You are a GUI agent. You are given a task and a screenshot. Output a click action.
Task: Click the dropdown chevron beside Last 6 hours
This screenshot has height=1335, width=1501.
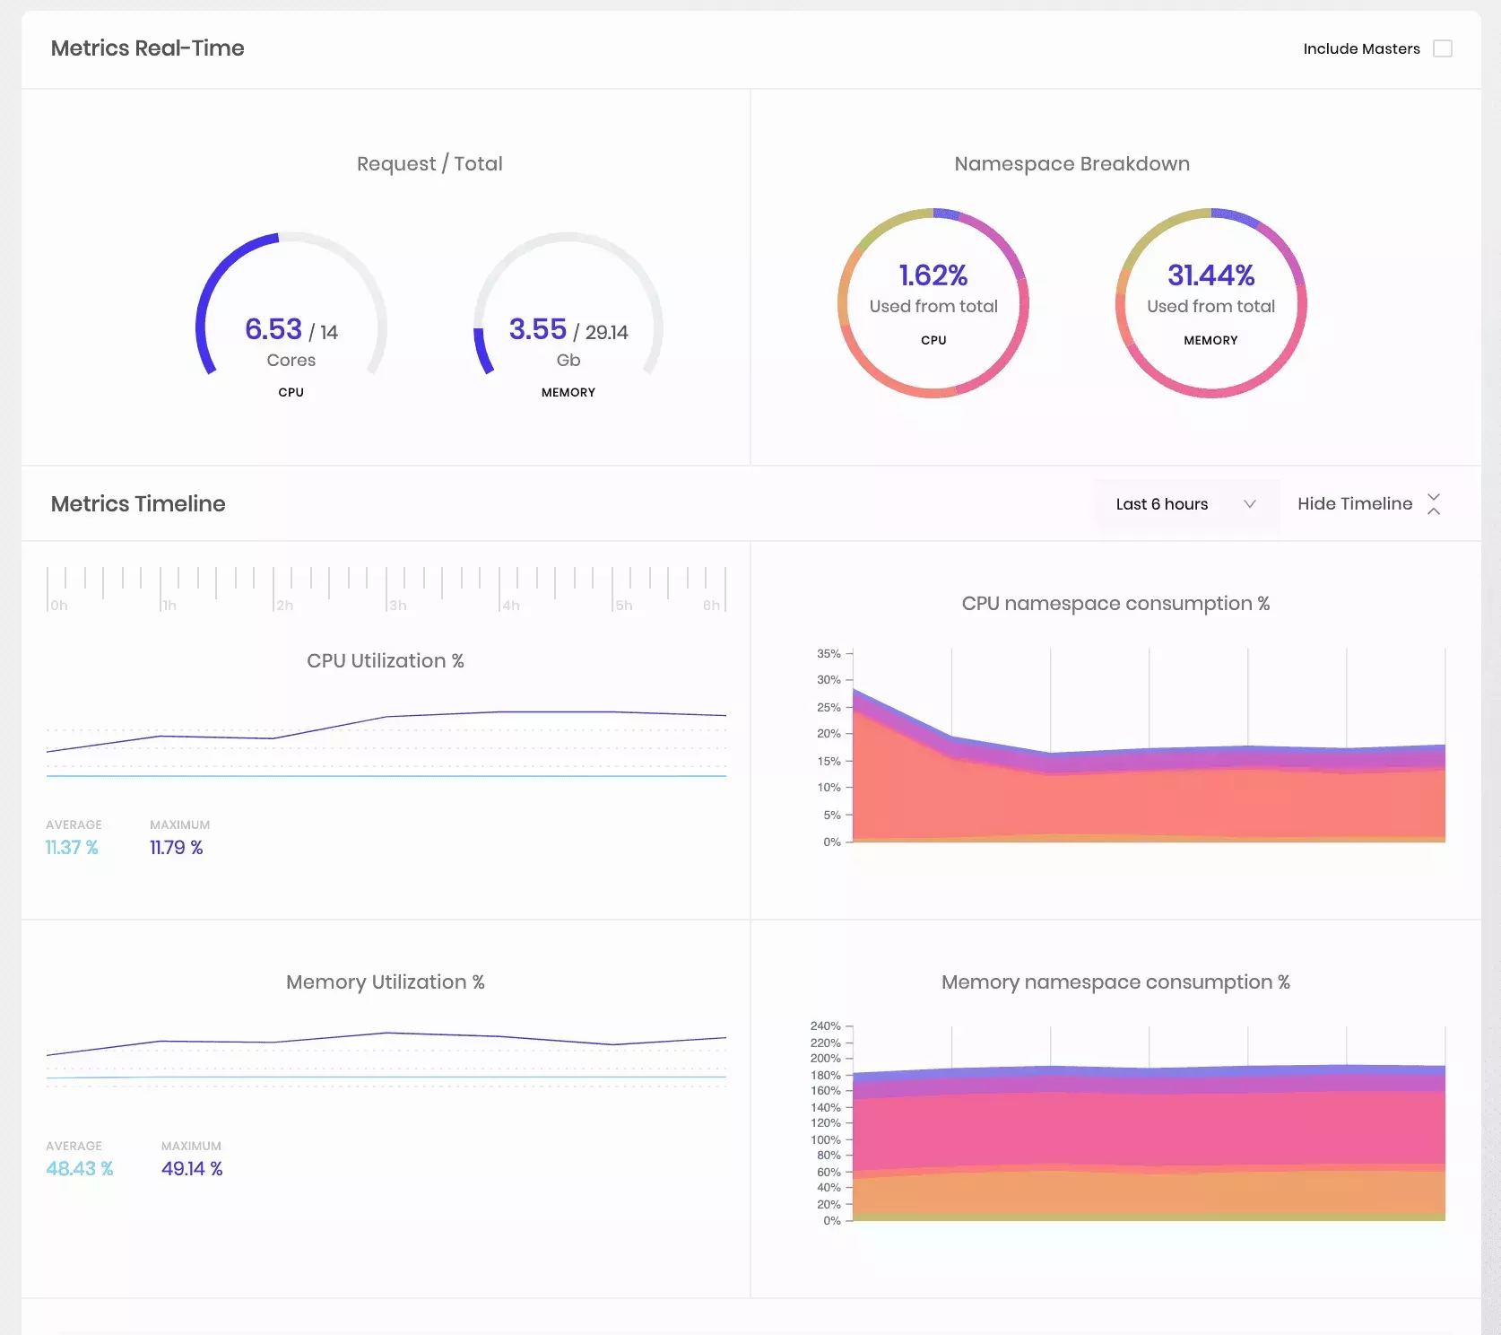coord(1251,504)
